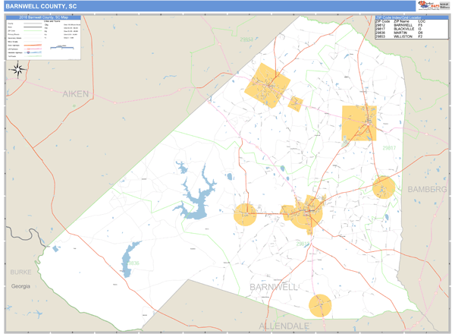Click the green 29817 ZIP label on the map
The height and width of the screenshot is (334, 455).
click(x=389, y=148)
